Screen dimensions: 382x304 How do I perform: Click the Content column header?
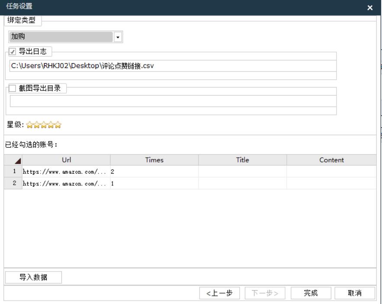tap(331, 160)
